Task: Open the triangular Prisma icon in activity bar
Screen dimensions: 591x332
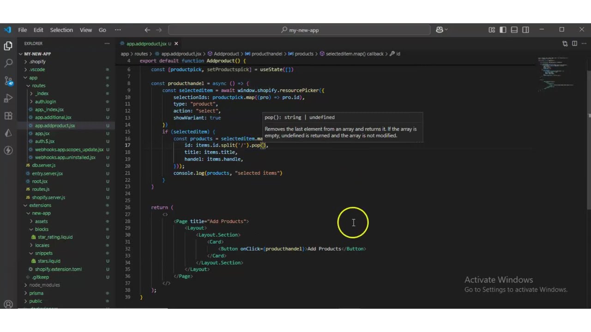Action: 8,133
